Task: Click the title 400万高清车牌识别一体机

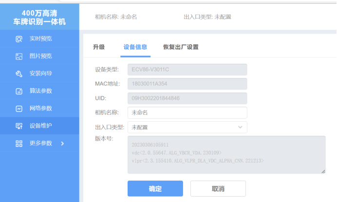Action: (x=39, y=18)
